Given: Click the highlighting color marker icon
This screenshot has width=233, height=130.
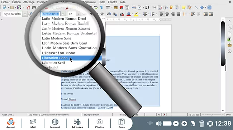Looking at the screenshot, I should (136, 14).
